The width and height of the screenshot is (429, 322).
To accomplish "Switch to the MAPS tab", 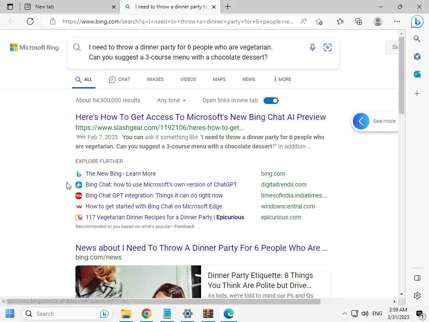I will click(x=219, y=79).
